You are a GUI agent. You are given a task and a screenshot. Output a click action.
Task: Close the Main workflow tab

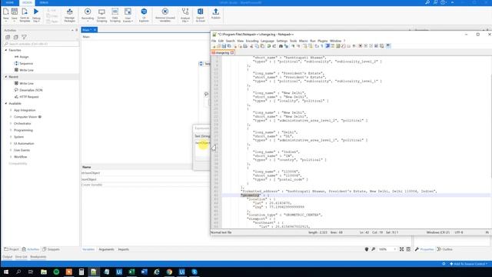click(95, 29)
